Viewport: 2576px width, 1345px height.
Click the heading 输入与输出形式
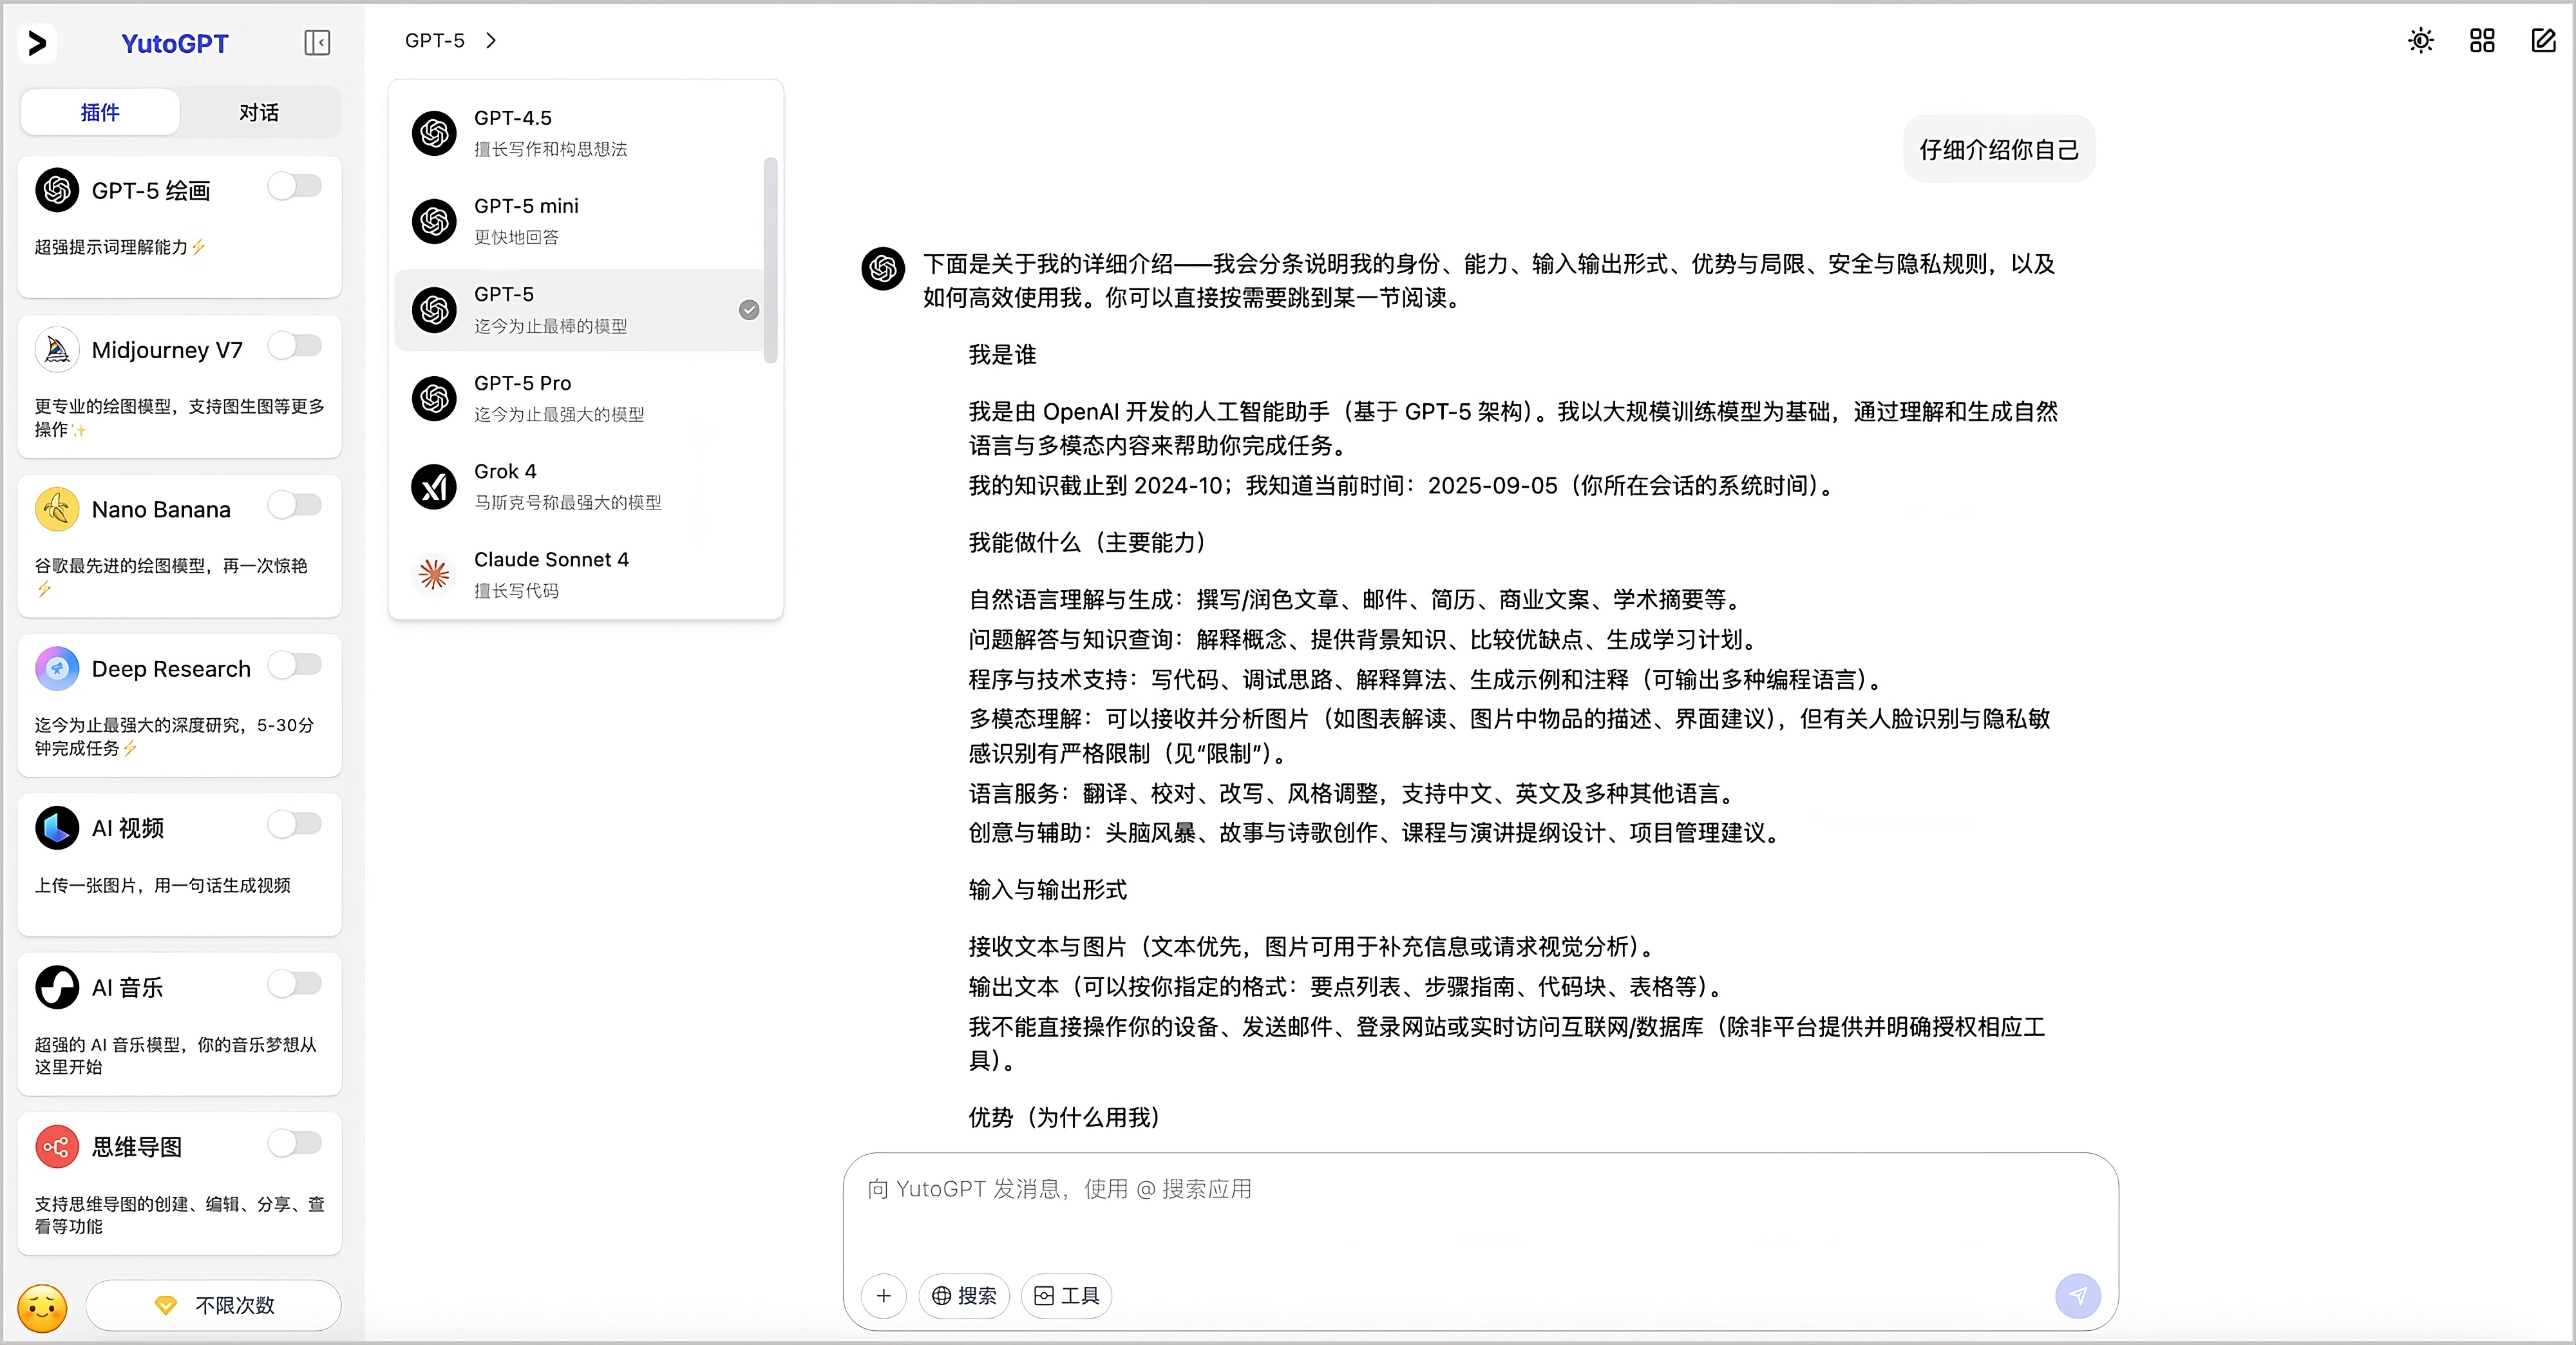[1047, 890]
